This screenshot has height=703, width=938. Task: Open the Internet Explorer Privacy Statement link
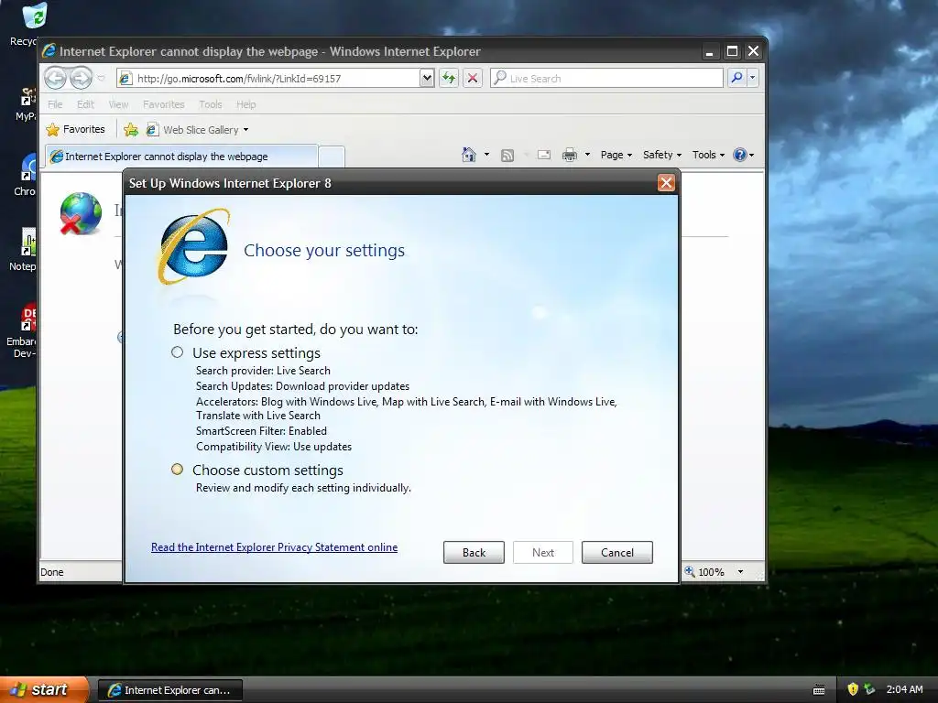pos(274,547)
